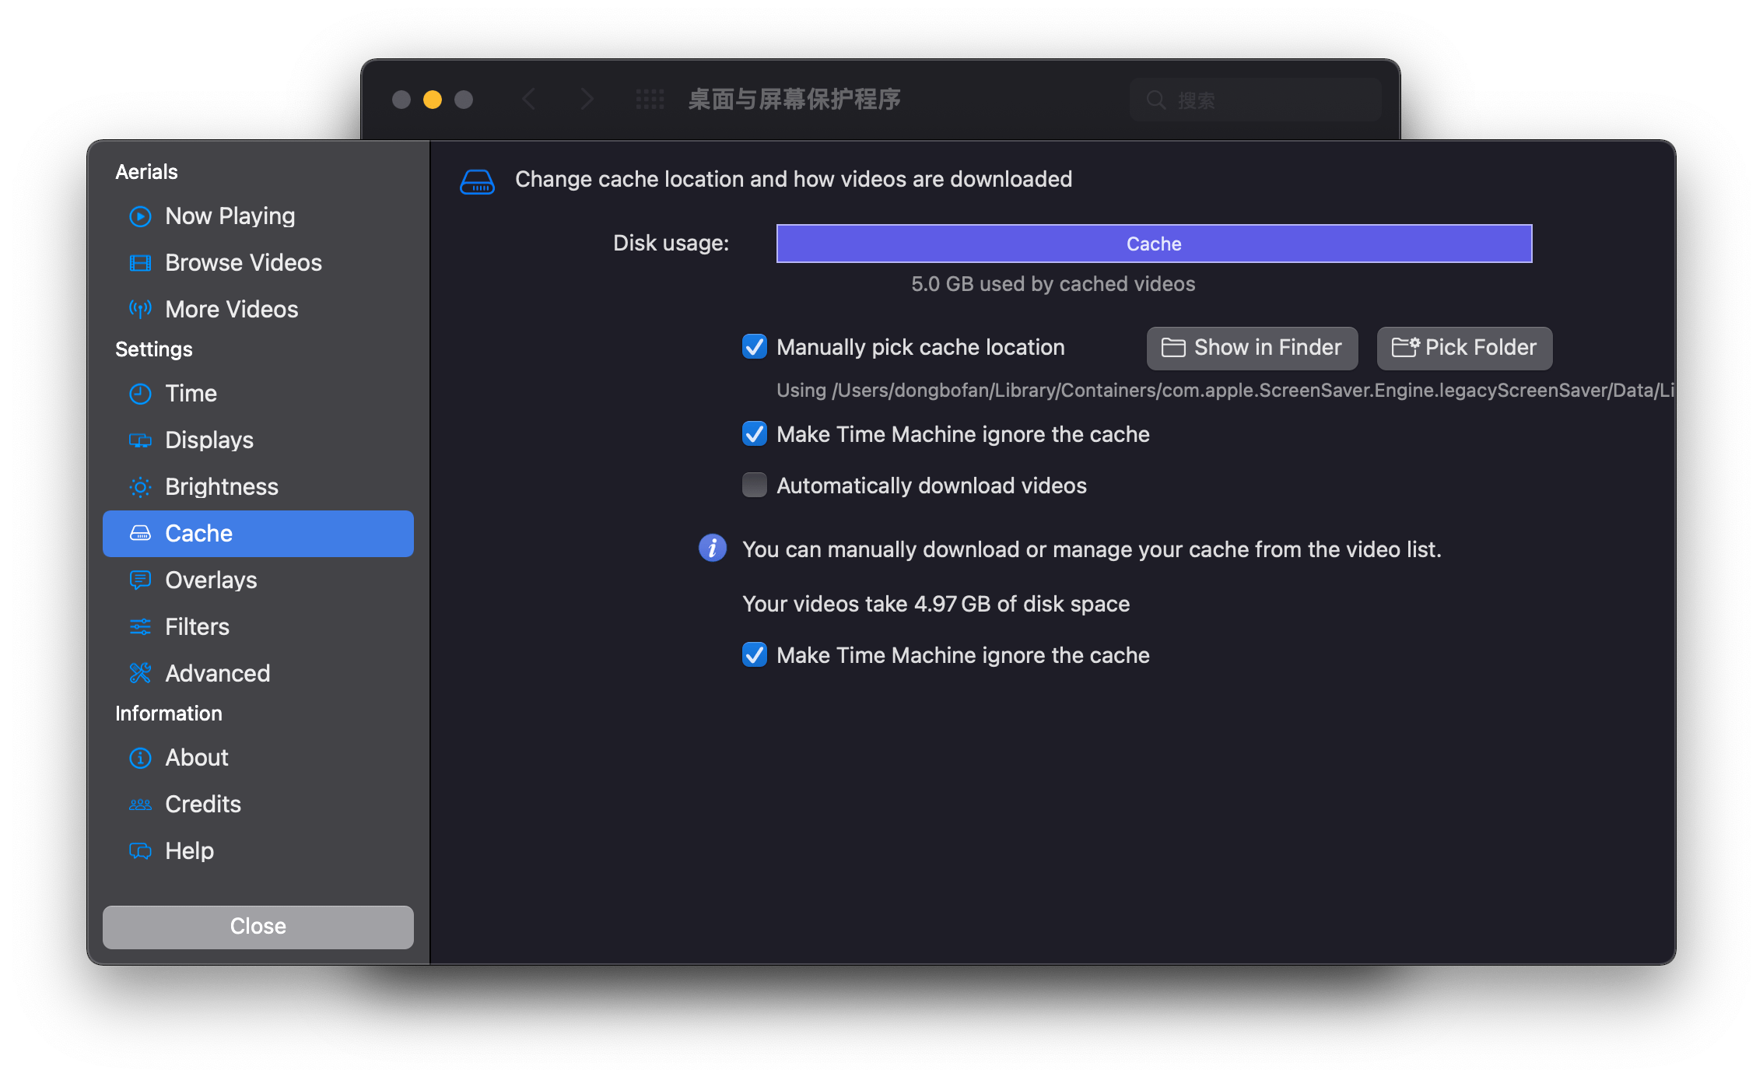The width and height of the screenshot is (1763, 1080).
Task: Open Time settings via the clock icon
Action: 141,393
